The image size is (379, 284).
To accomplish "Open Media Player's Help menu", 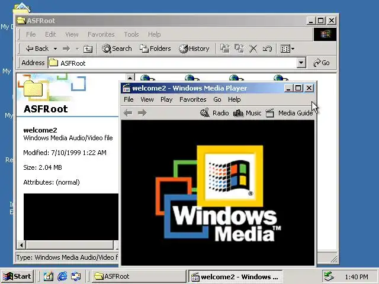I will [x=235, y=99].
